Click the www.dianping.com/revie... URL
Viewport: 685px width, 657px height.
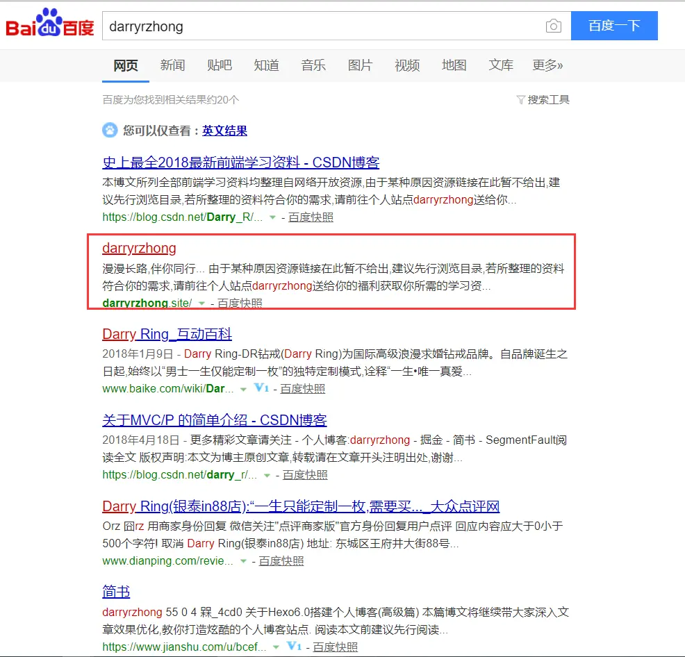167,561
